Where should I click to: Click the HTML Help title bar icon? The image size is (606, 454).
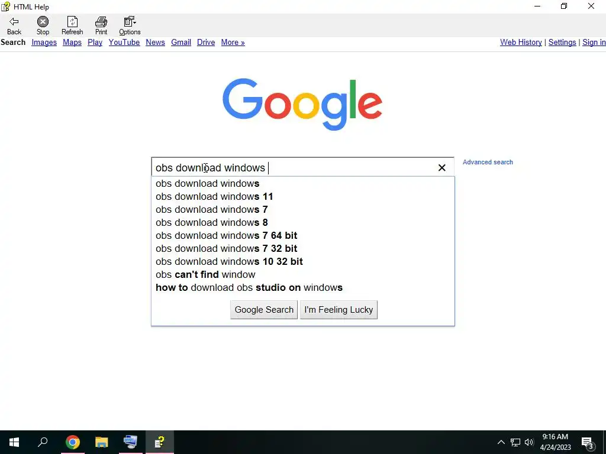click(x=5, y=7)
